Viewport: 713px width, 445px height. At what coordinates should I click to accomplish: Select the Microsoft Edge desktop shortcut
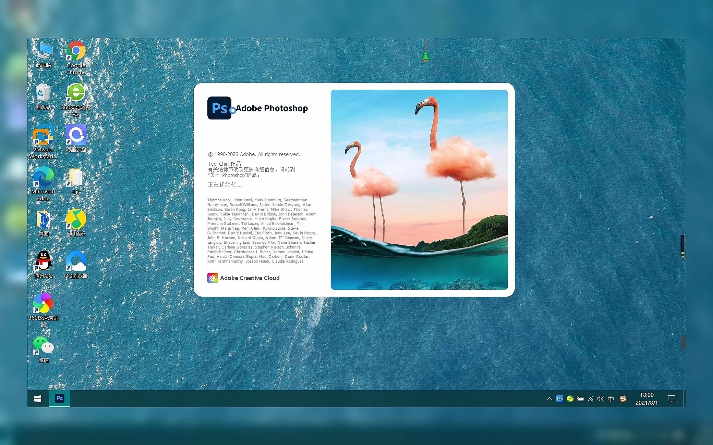coord(44,184)
